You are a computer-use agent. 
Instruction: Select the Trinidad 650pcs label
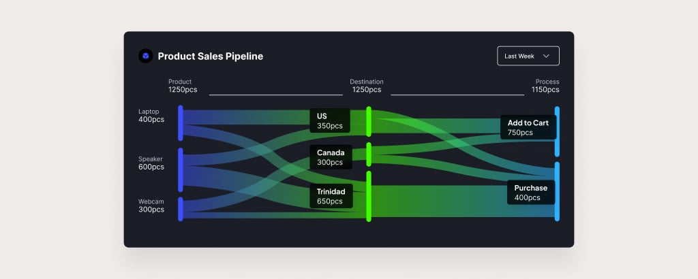click(x=331, y=197)
